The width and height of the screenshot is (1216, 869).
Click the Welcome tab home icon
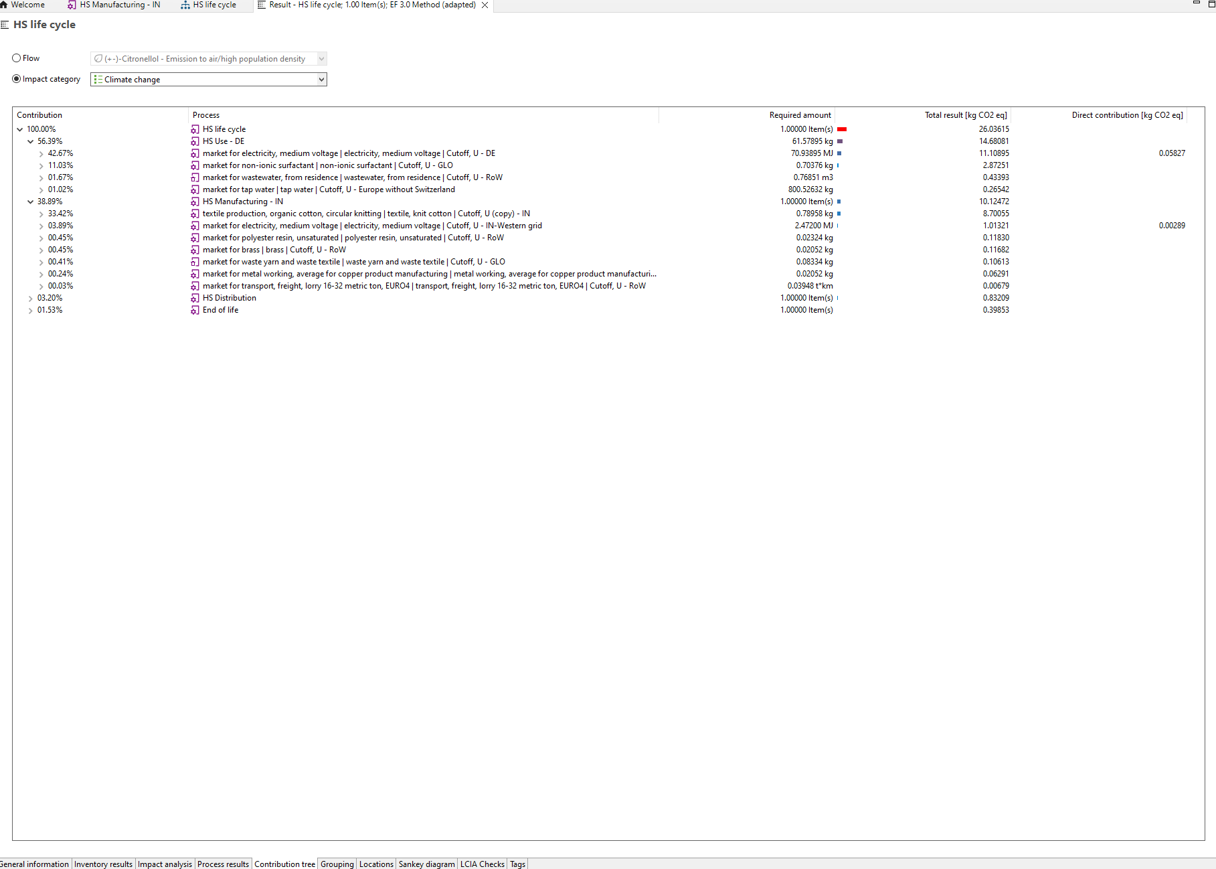(4, 5)
